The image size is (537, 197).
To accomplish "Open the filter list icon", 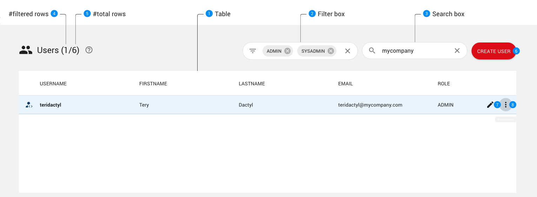I will (253, 51).
